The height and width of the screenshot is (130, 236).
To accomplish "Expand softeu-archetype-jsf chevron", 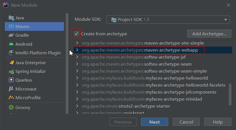I will click(x=77, y=57).
